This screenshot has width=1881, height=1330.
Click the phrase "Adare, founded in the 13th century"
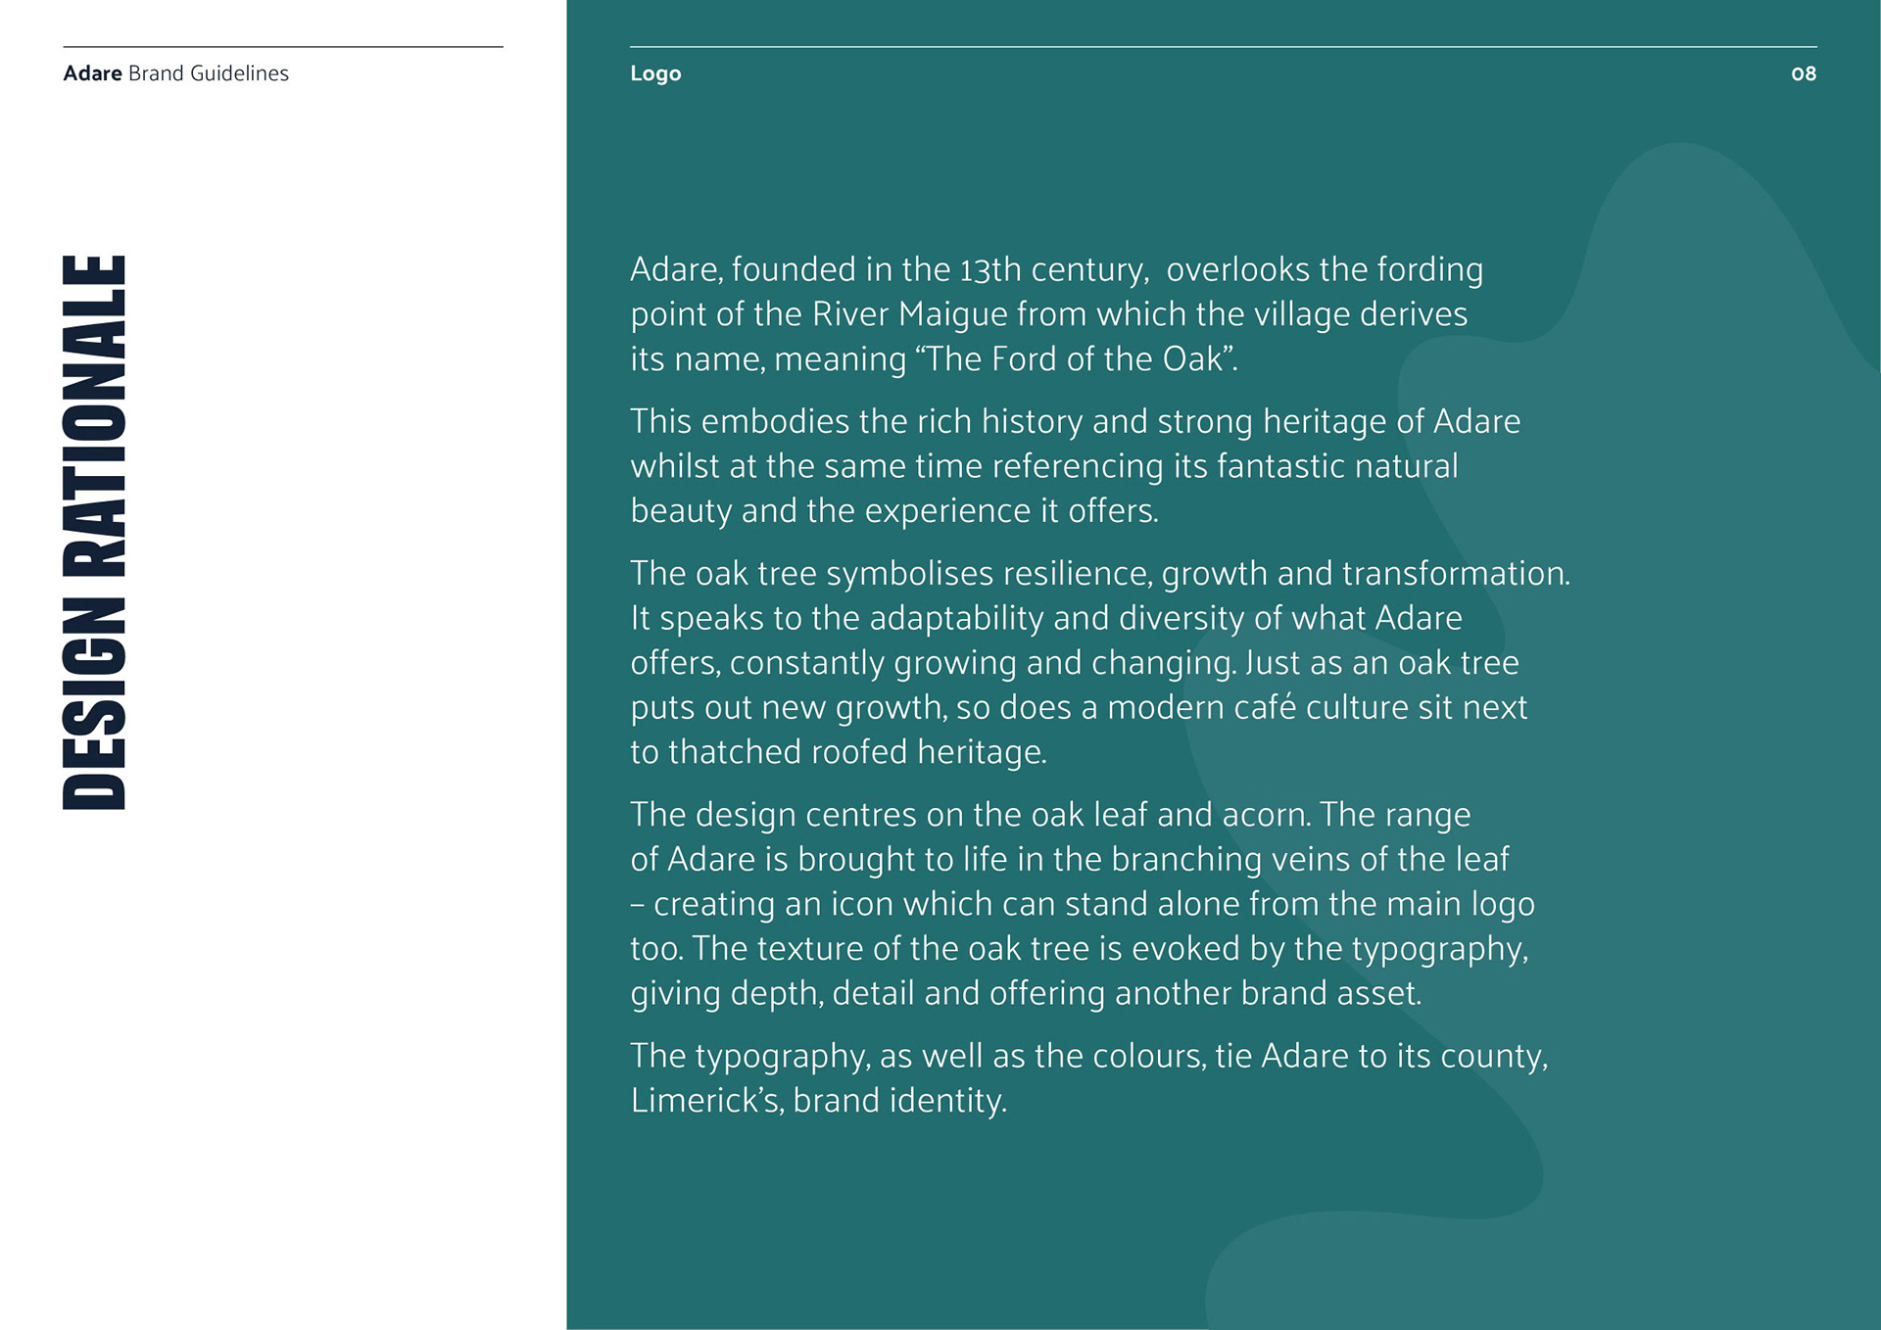[x=889, y=269]
